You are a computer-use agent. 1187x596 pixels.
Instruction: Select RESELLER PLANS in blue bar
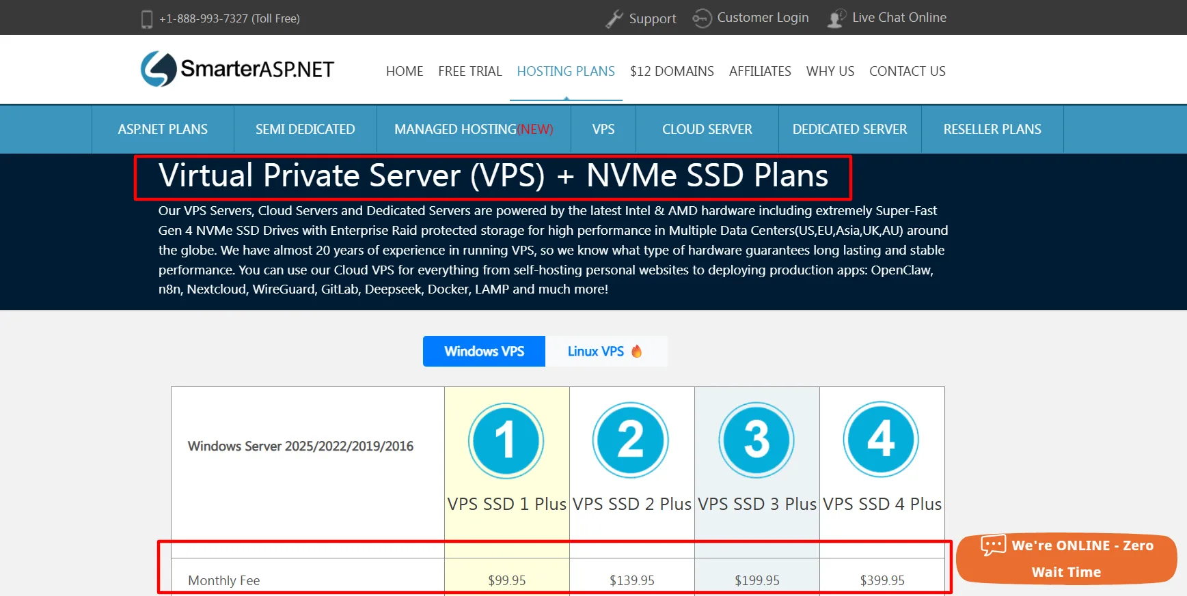coord(992,129)
